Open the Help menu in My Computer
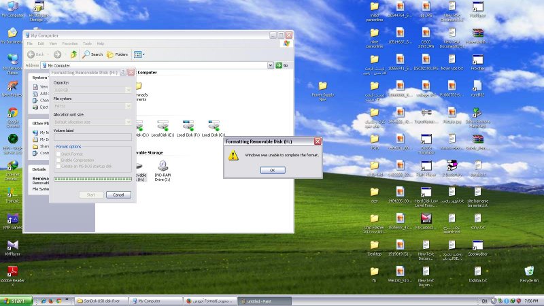Image resolution: width=544 pixels, height=306 pixels. tap(100, 44)
